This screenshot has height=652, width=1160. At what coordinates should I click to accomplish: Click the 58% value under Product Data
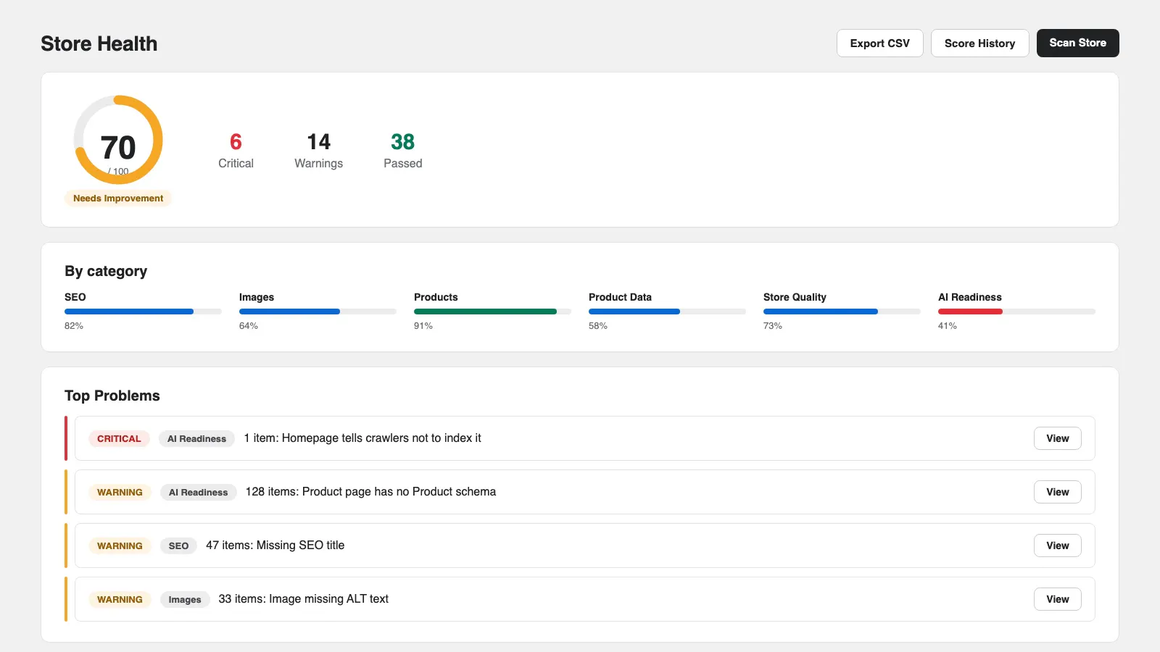pyautogui.click(x=597, y=326)
